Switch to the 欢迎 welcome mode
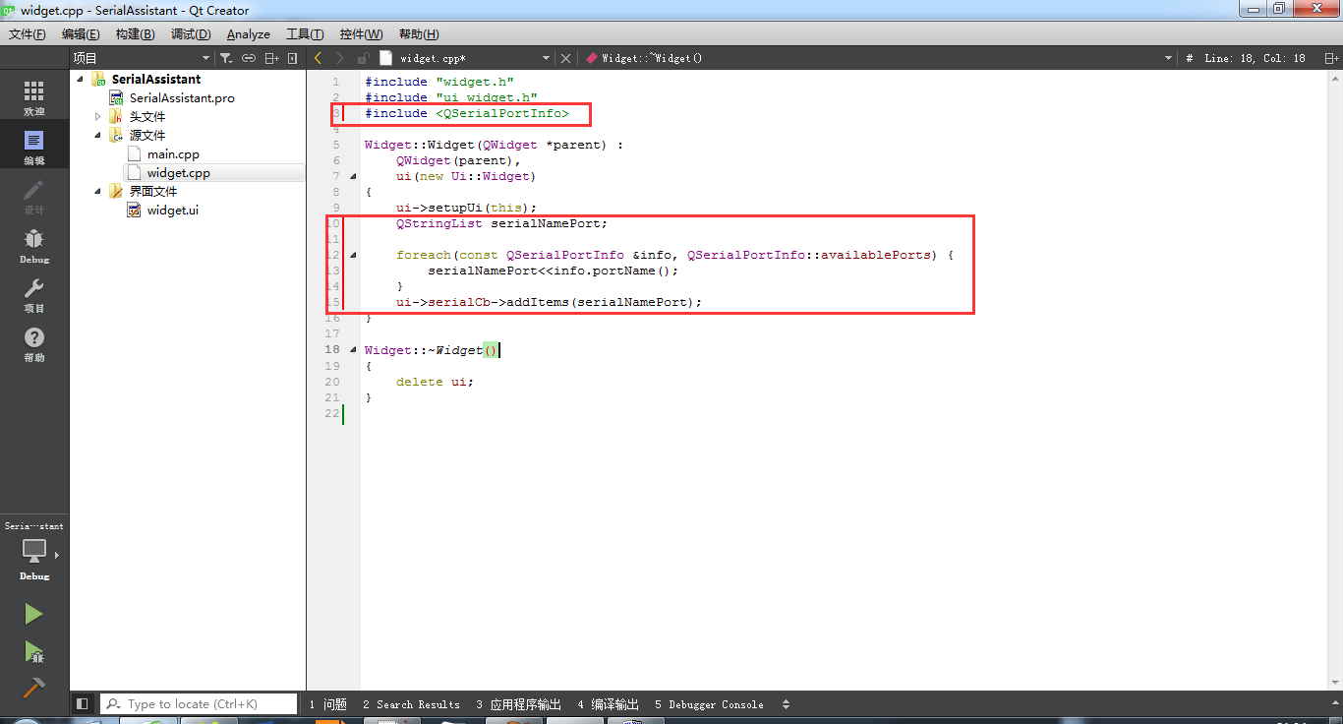This screenshot has width=1343, height=724. pyautogui.click(x=34, y=98)
